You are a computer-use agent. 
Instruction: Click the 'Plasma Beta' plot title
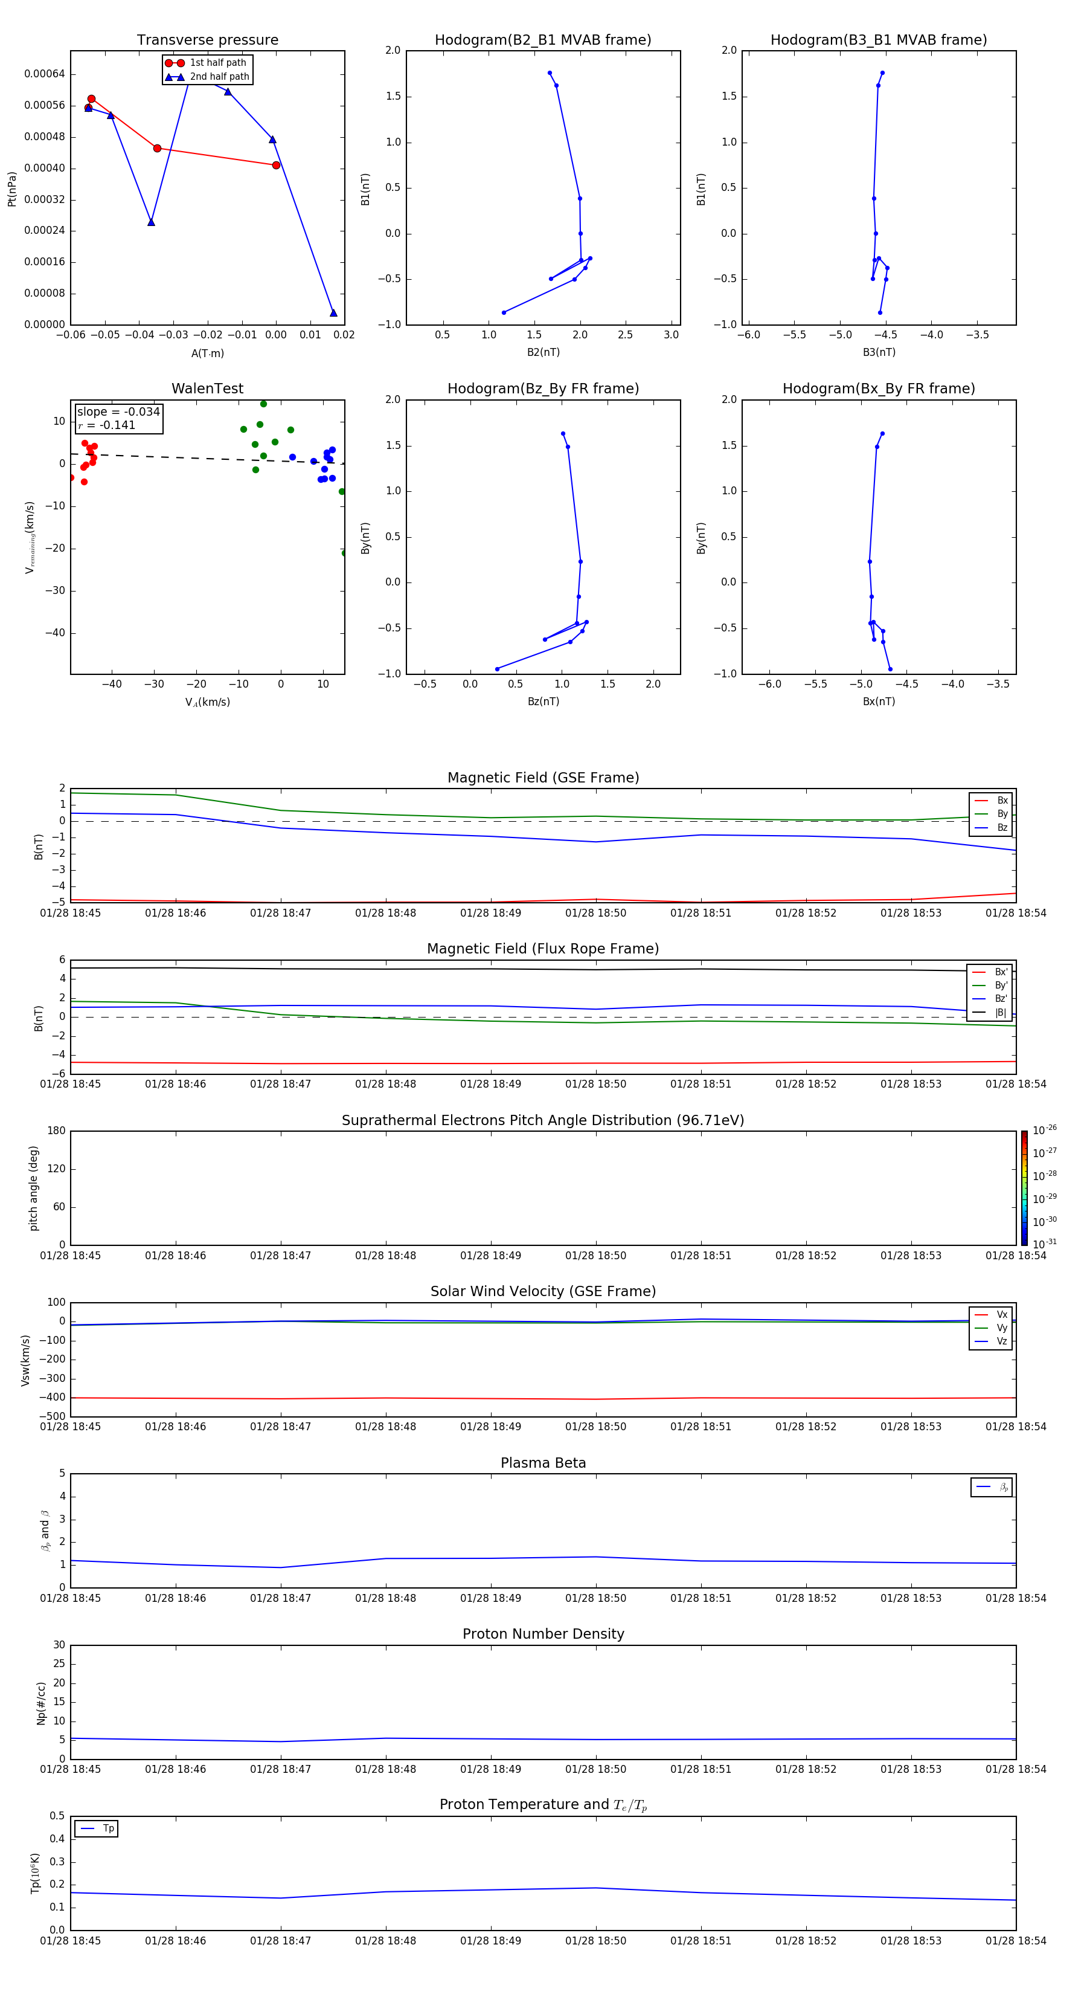coord(543,1463)
